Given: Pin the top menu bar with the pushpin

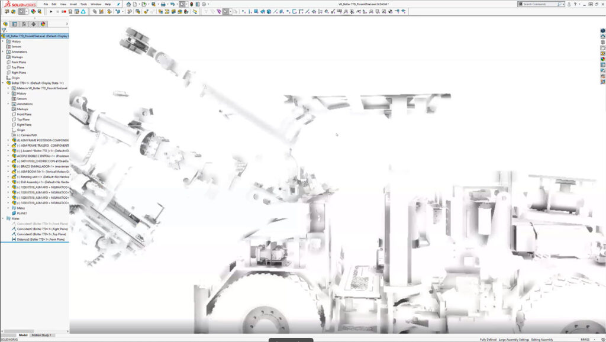Looking at the screenshot, I should pyautogui.click(x=119, y=4).
